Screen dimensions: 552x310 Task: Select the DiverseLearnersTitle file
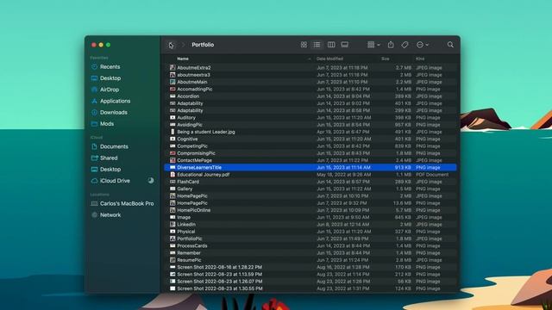(310, 168)
